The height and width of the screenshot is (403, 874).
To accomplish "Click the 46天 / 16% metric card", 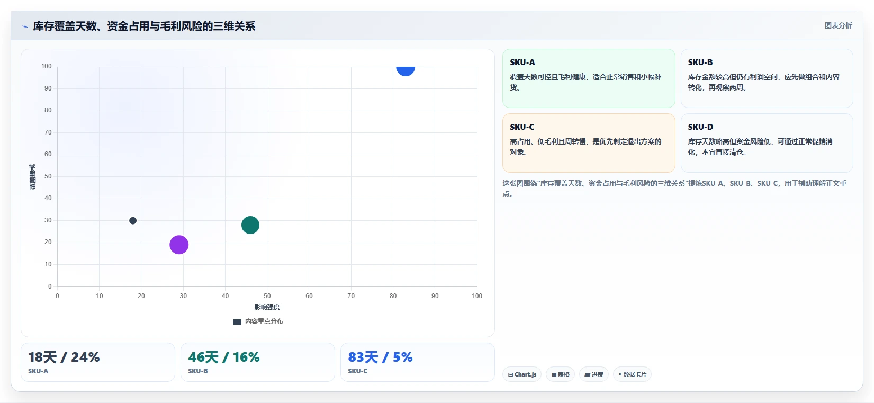I will [258, 362].
